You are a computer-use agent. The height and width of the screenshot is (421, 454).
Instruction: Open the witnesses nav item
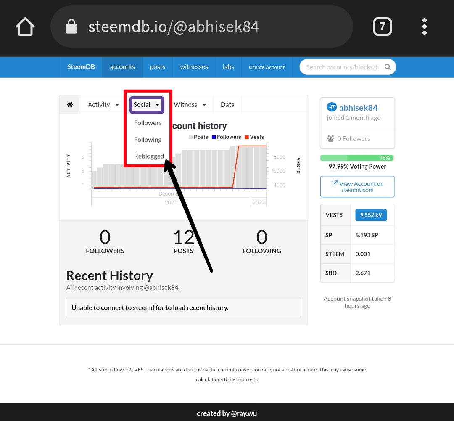194,67
